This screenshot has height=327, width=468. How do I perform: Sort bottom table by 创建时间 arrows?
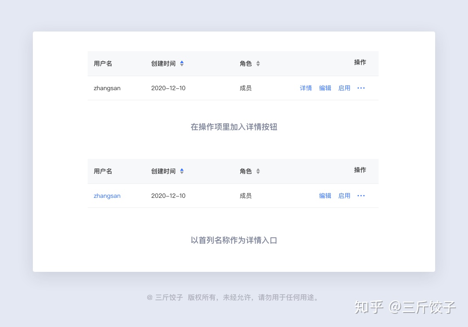pos(182,171)
